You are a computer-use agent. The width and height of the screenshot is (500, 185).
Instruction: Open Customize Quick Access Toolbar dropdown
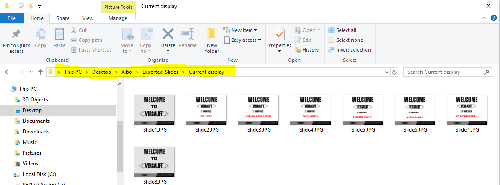pyautogui.click(x=39, y=6)
